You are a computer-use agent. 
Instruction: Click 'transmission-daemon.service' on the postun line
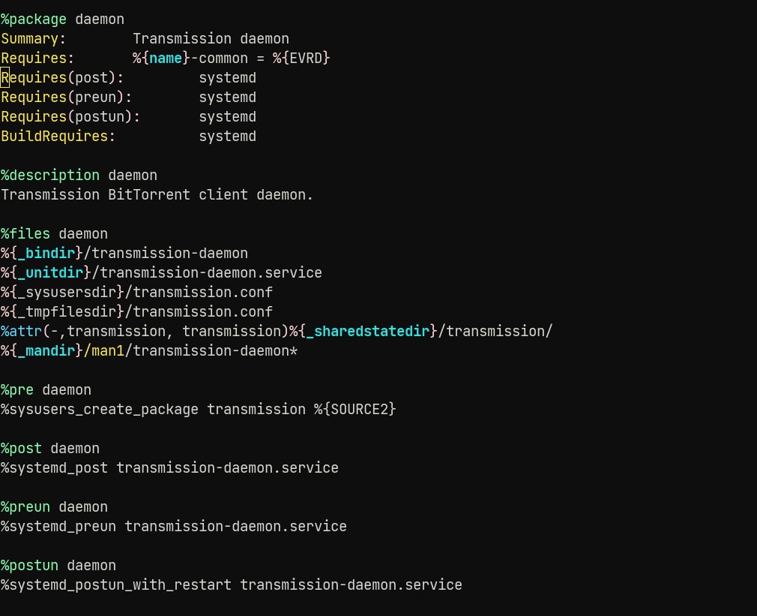coord(351,584)
